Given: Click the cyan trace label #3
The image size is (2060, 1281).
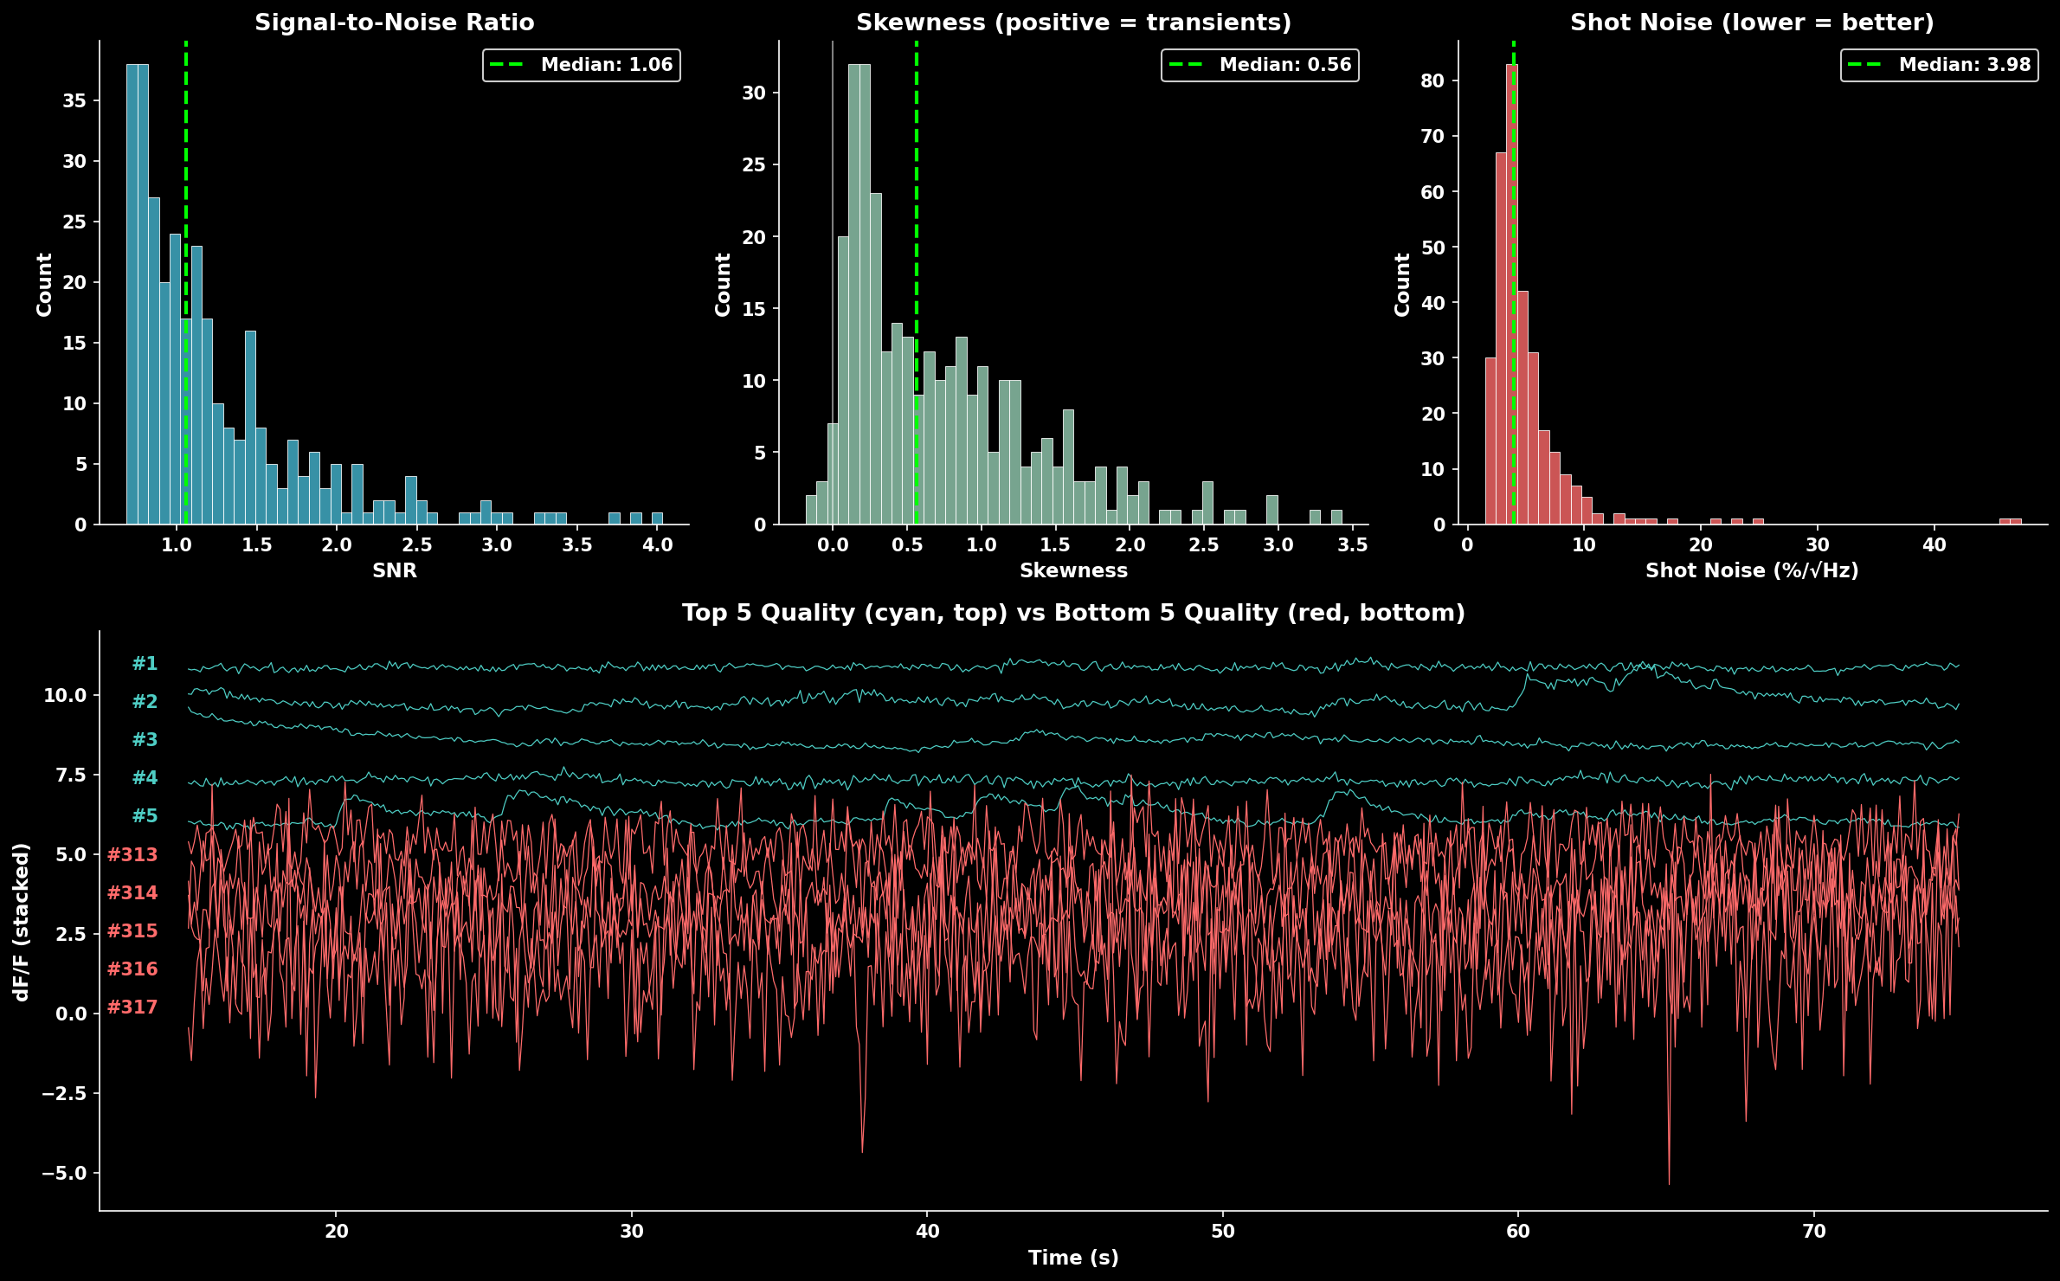Looking at the screenshot, I should tap(145, 740).
